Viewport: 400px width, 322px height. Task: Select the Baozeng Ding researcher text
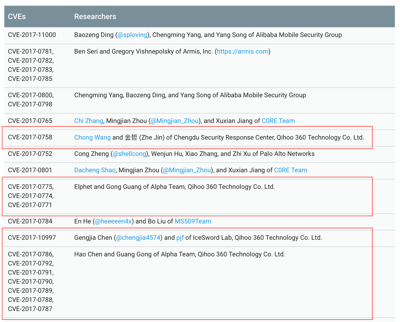[x=94, y=35]
